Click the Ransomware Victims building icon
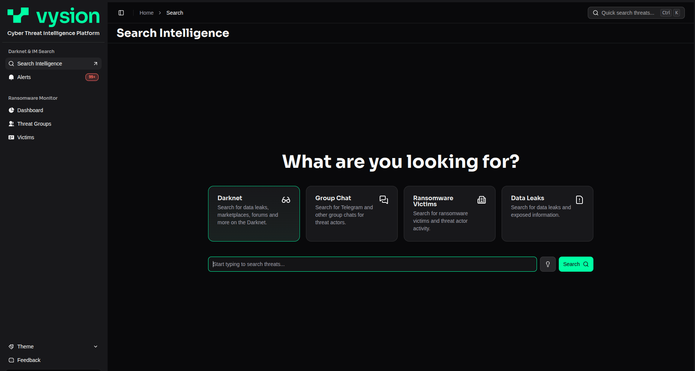The image size is (695, 371). [482, 200]
